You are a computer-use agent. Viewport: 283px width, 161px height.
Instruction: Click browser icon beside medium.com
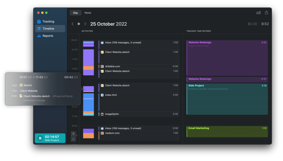point(102,133)
